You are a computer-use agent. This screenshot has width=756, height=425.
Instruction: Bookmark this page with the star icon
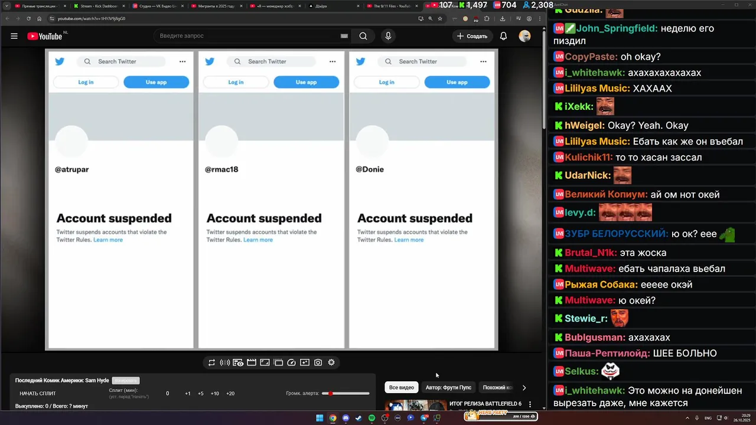tap(440, 18)
